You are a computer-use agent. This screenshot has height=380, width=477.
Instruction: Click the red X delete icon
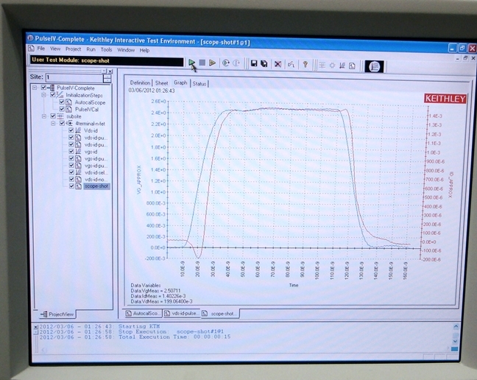point(278,64)
